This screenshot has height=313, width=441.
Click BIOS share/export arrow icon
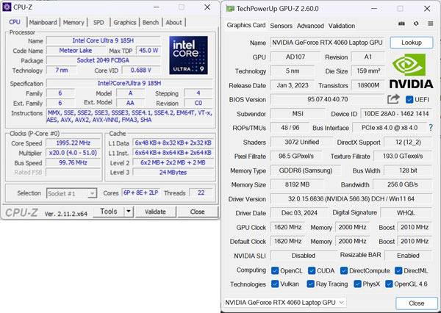(x=393, y=99)
